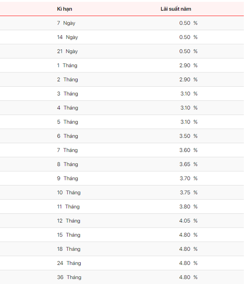Select the 1 Tháng term row

(x=122, y=65)
